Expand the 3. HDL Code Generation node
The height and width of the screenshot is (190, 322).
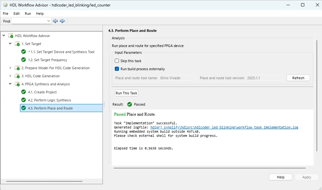[x=10, y=76]
